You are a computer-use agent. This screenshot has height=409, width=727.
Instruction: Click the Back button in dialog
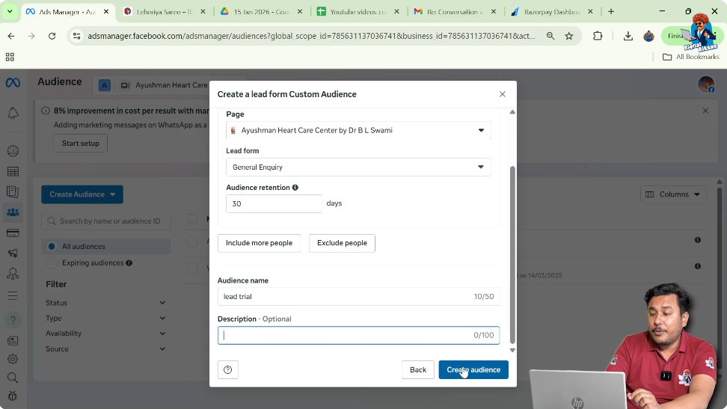[418, 369]
